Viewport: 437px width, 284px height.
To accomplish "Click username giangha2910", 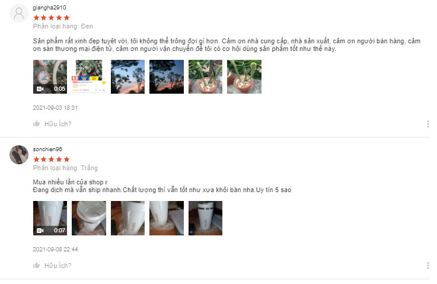I will (49, 8).
